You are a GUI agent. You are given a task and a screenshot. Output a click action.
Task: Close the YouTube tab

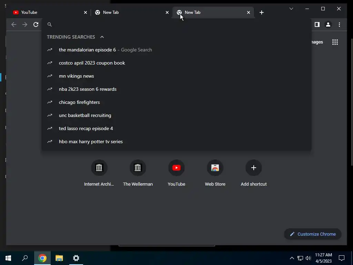coord(85,12)
